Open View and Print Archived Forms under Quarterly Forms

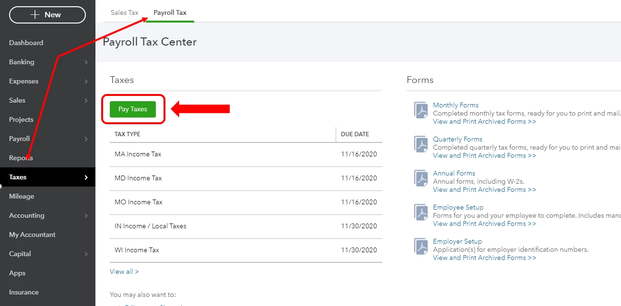pos(484,155)
